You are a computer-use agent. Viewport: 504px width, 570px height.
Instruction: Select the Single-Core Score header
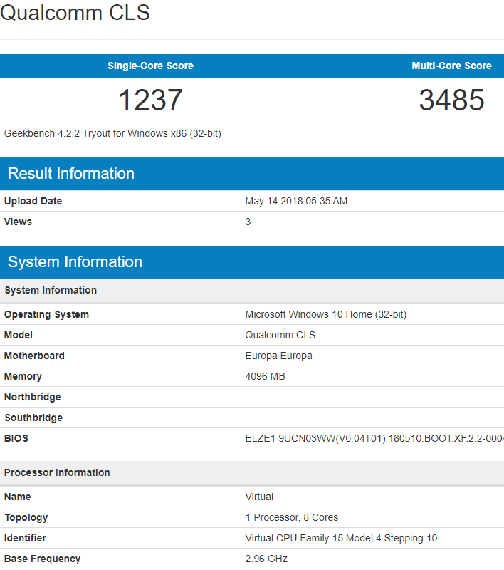tap(150, 66)
